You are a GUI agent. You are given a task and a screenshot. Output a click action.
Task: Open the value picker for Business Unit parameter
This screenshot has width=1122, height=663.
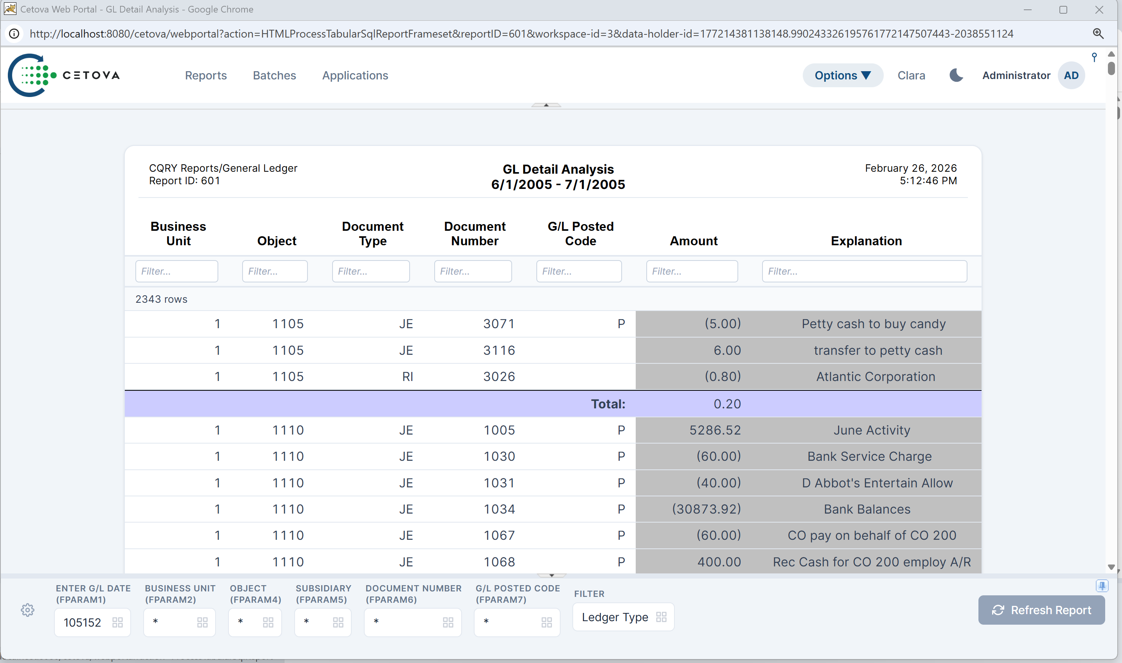[x=203, y=622]
